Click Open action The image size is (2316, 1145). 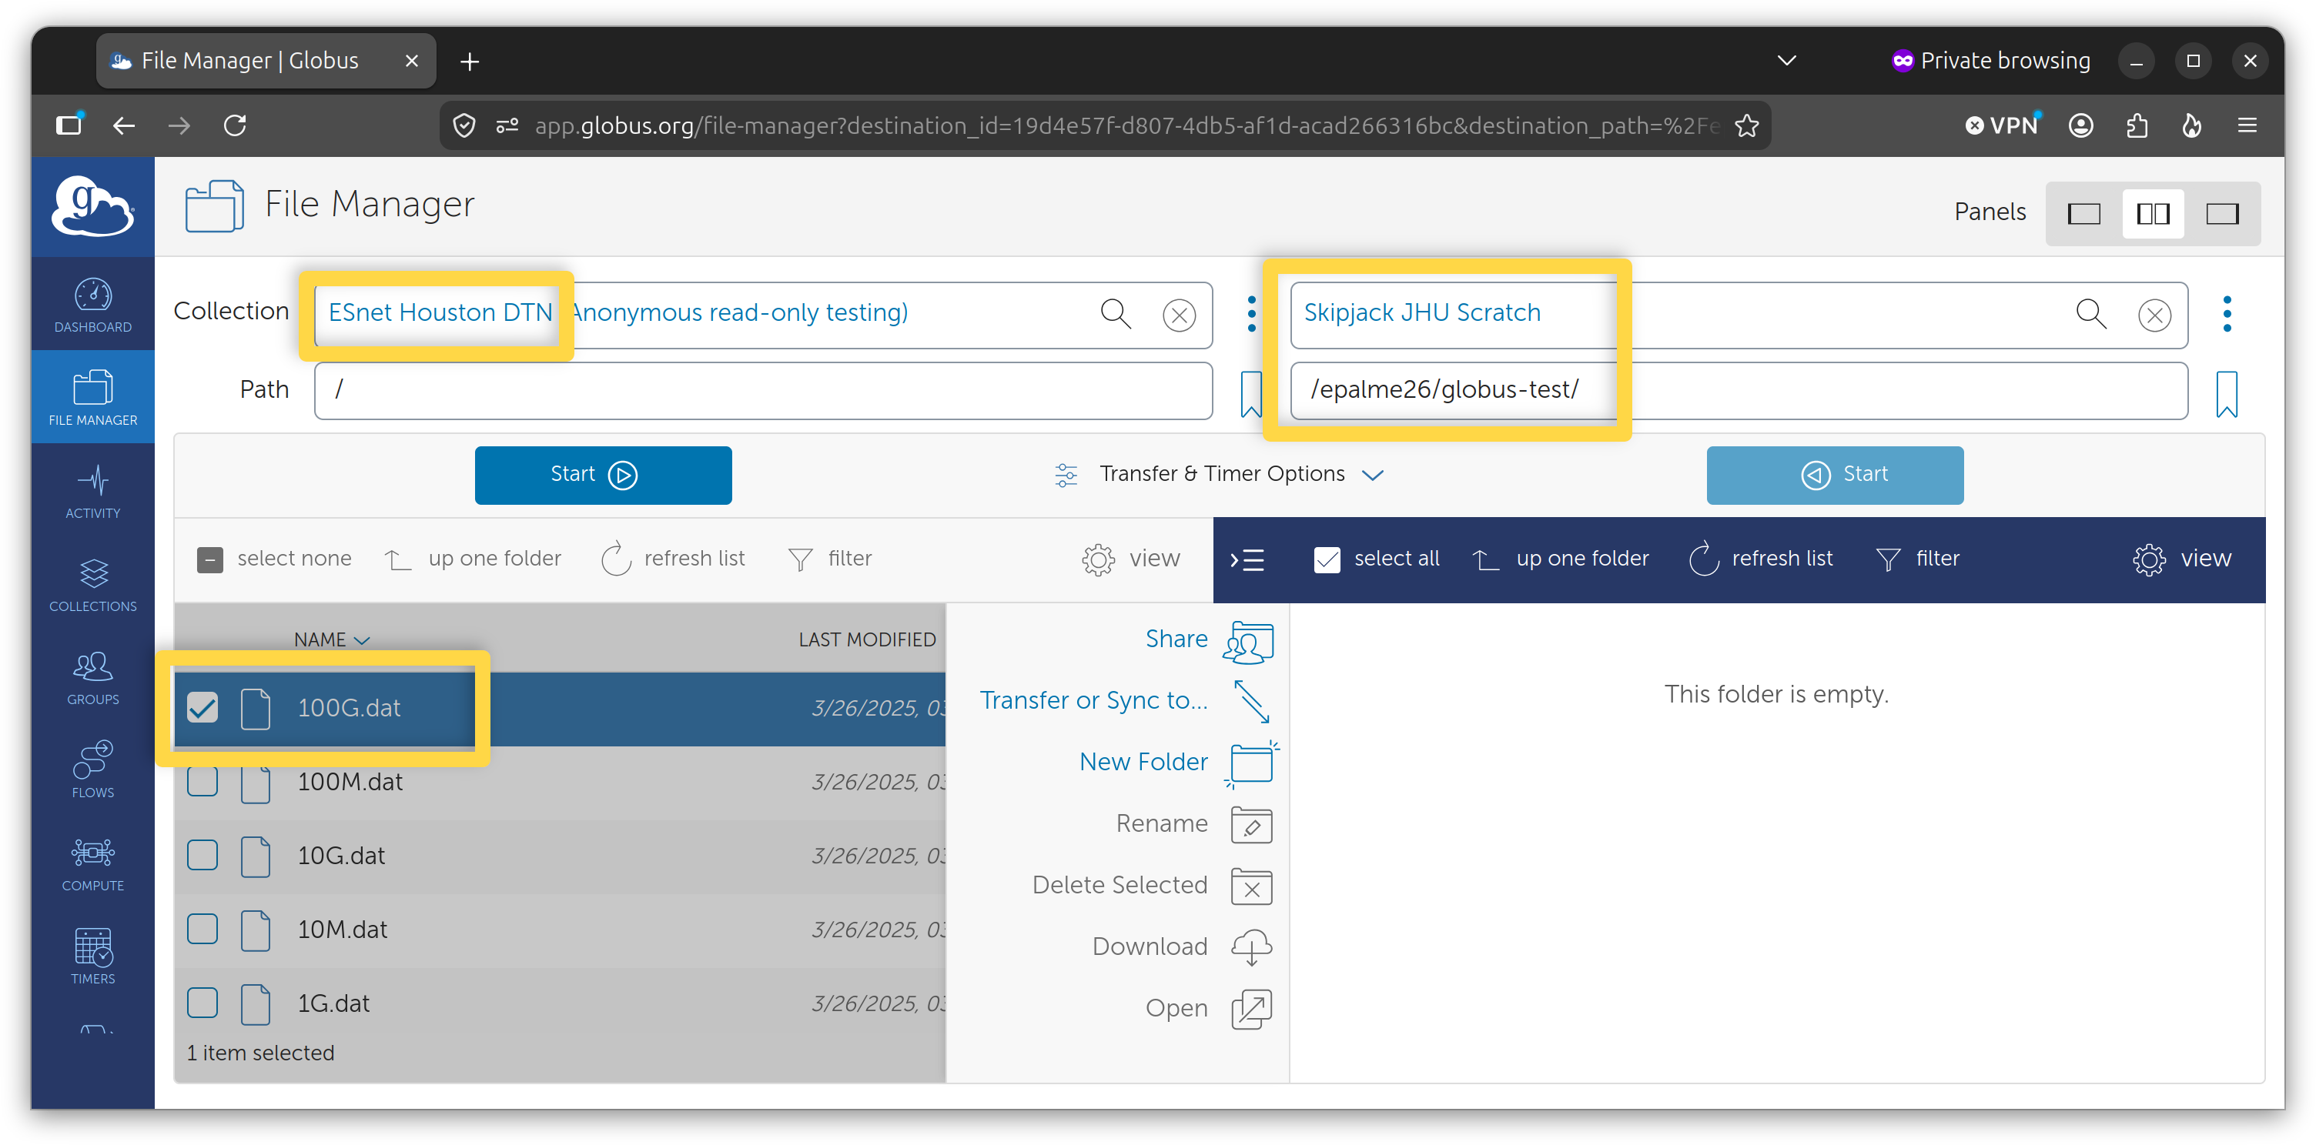(x=1208, y=1010)
